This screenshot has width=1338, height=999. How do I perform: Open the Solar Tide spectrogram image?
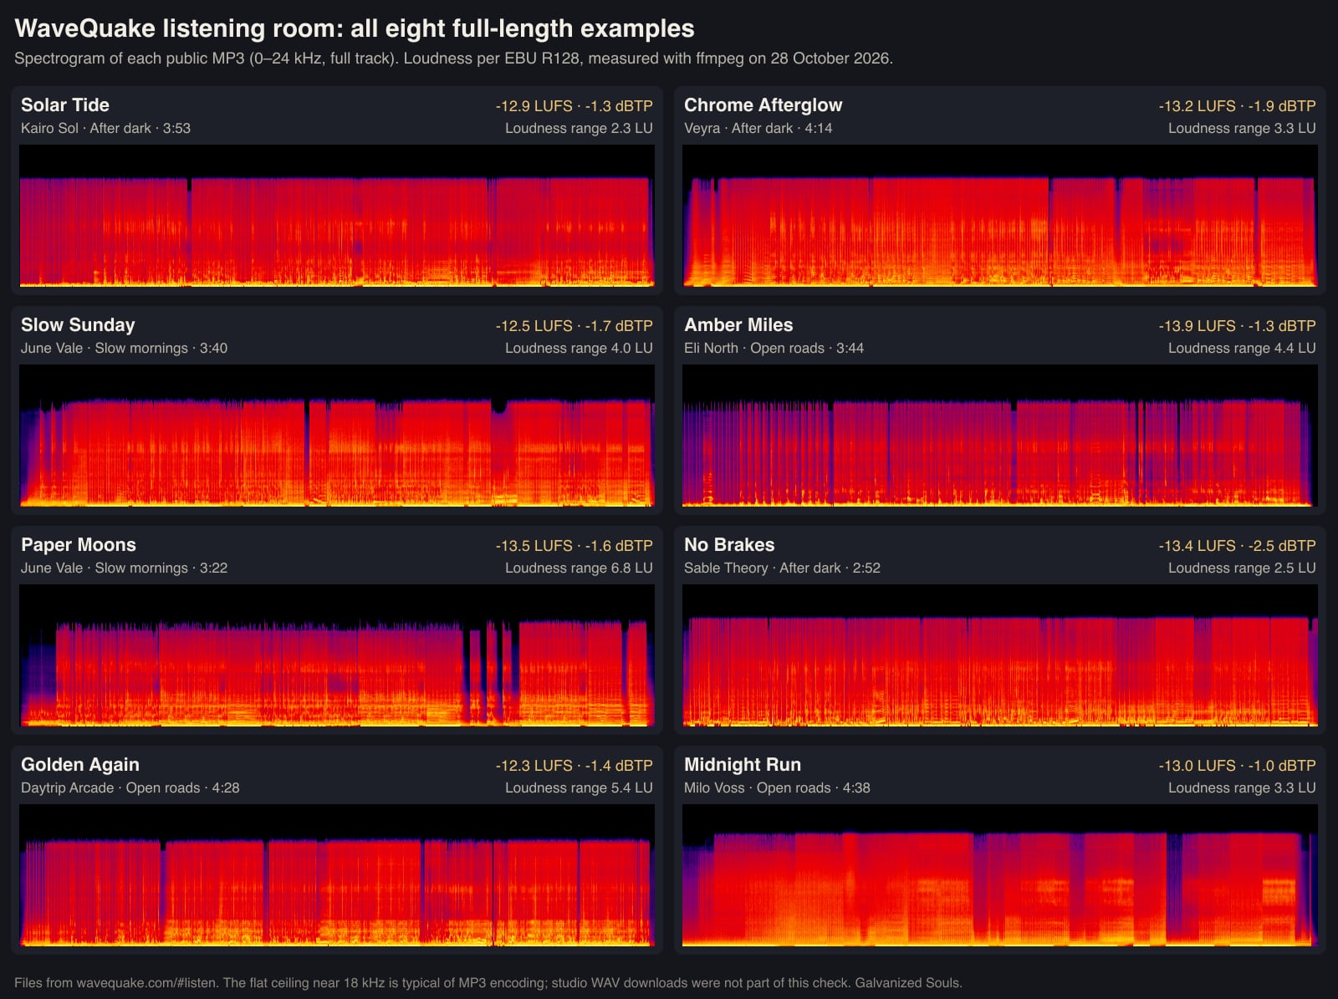coord(337,216)
